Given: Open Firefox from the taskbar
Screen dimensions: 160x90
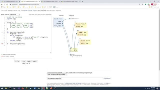Looking at the screenshot, I should click(x=22, y=88).
